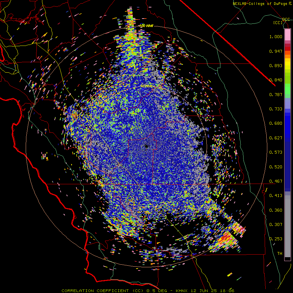
Task: Click the black radar site dot at center
Action: [x=147, y=146]
